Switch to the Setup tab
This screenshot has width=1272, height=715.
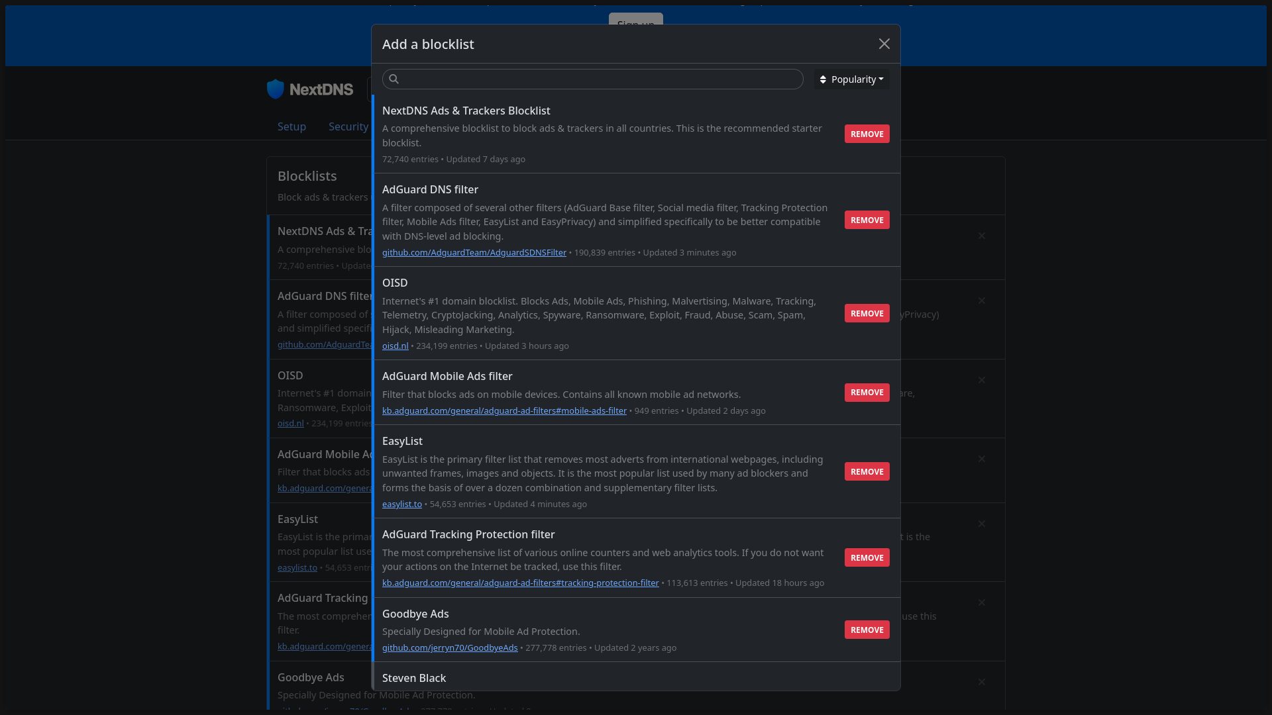[x=291, y=126]
